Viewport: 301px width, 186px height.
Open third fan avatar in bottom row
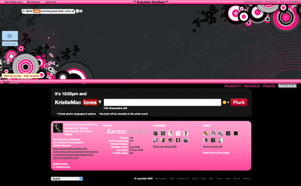[221, 140]
